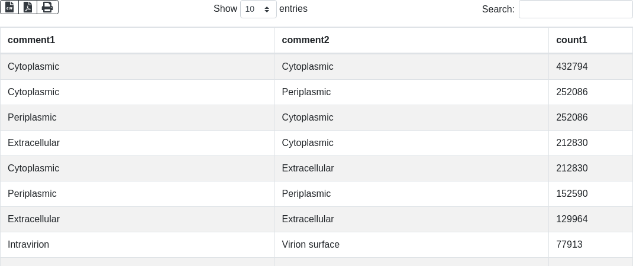
Task: Print the table
Action: (x=47, y=7)
